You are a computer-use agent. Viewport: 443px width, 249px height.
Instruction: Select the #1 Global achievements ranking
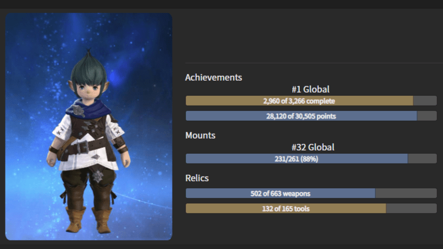tap(311, 89)
